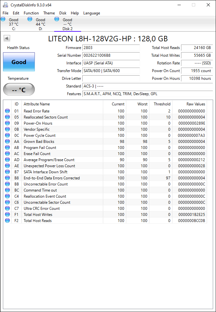Click status orb for Average Program/Erase Count
Image resolution: width=216 pixels, height=312 pixels.
[x=7, y=160]
